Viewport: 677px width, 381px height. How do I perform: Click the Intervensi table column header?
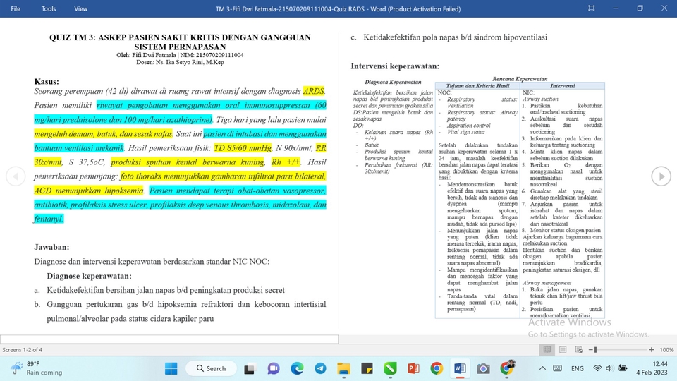562,86
